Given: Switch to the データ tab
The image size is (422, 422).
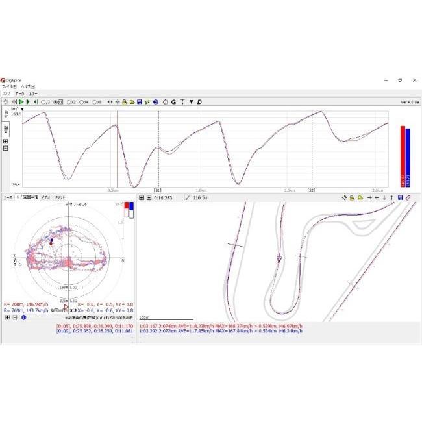Looking at the screenshot, I should [19, 94].
